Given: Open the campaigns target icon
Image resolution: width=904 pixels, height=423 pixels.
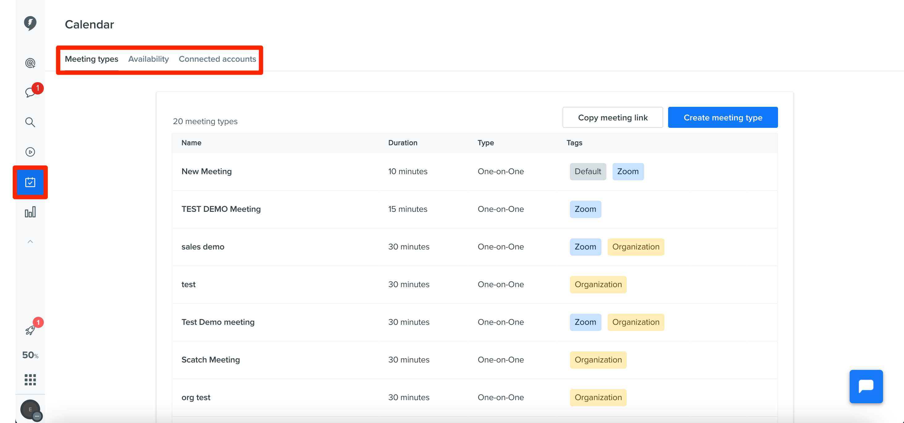Looking at the screenshot, I should 30,63.
